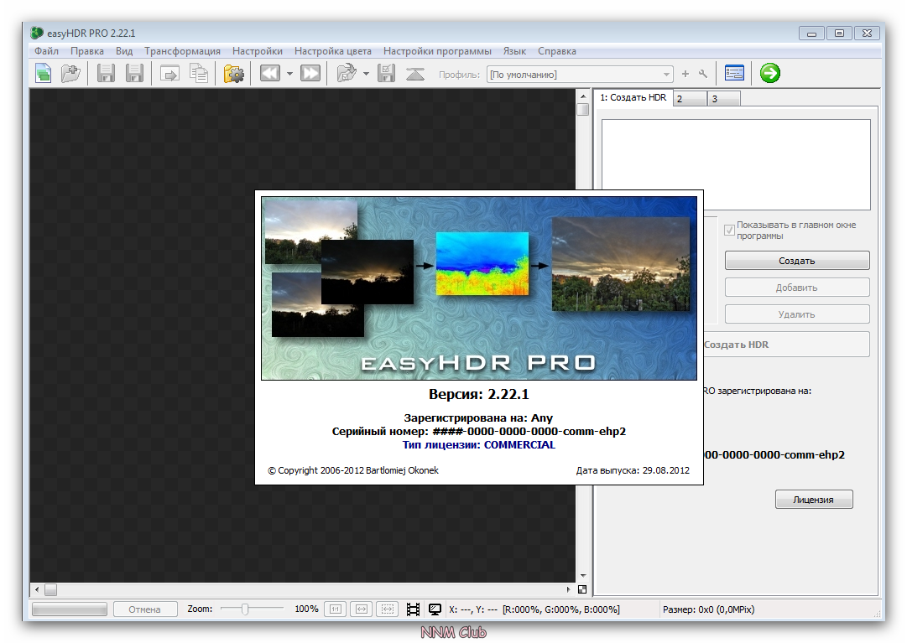Image resolution: width=907 pixels, height=643 pixels.
Task: Click the wrench icon beside profile dropdown
Action: pyautogui.click(x=702, y=75)
